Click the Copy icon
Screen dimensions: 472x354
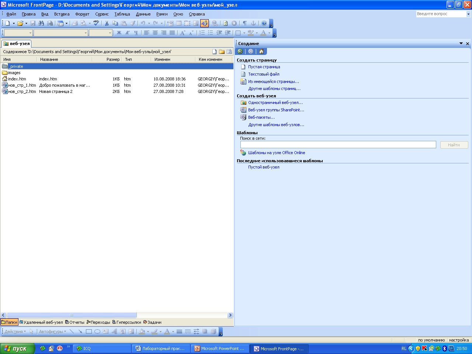(115, 23)
